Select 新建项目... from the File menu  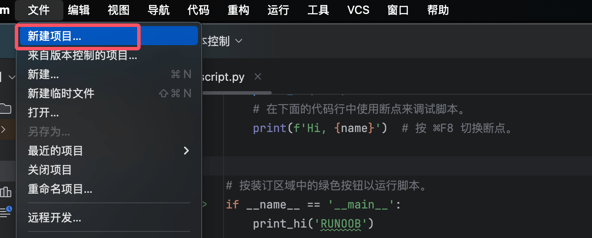[54, 36]
